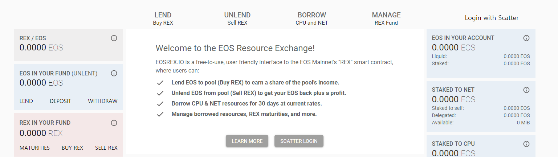Click info icon on REX / EOS card
Screen dimensions: 558x157
point(114,38)
